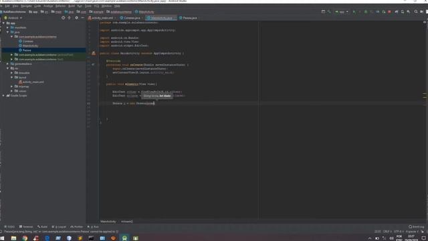Collapse the app module node
The image size is (428, 241).
pos(3,23)
